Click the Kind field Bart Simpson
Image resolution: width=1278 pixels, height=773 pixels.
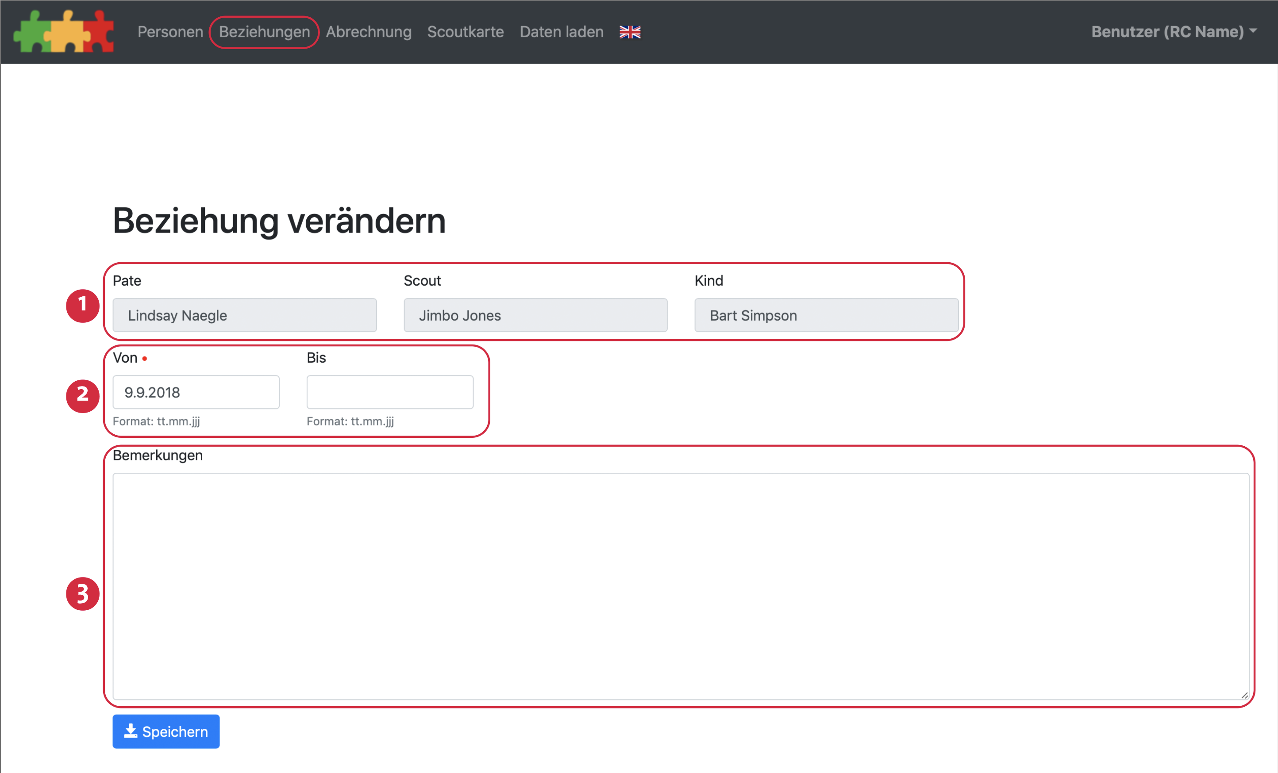(x=826, y=315)
